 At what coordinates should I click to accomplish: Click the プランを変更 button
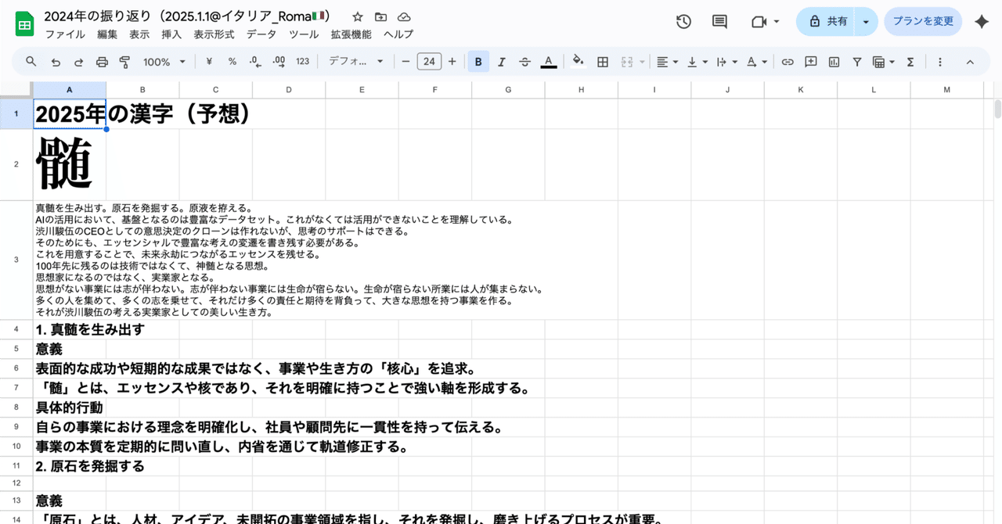(923, 21)
